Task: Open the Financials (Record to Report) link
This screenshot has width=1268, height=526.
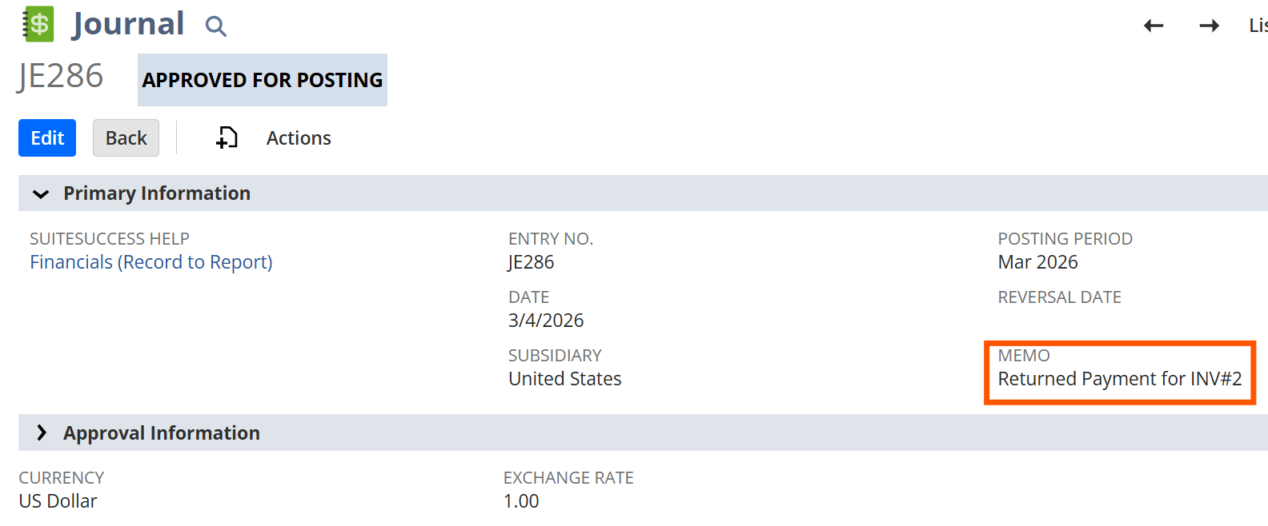Action: [x=151, y=262]
